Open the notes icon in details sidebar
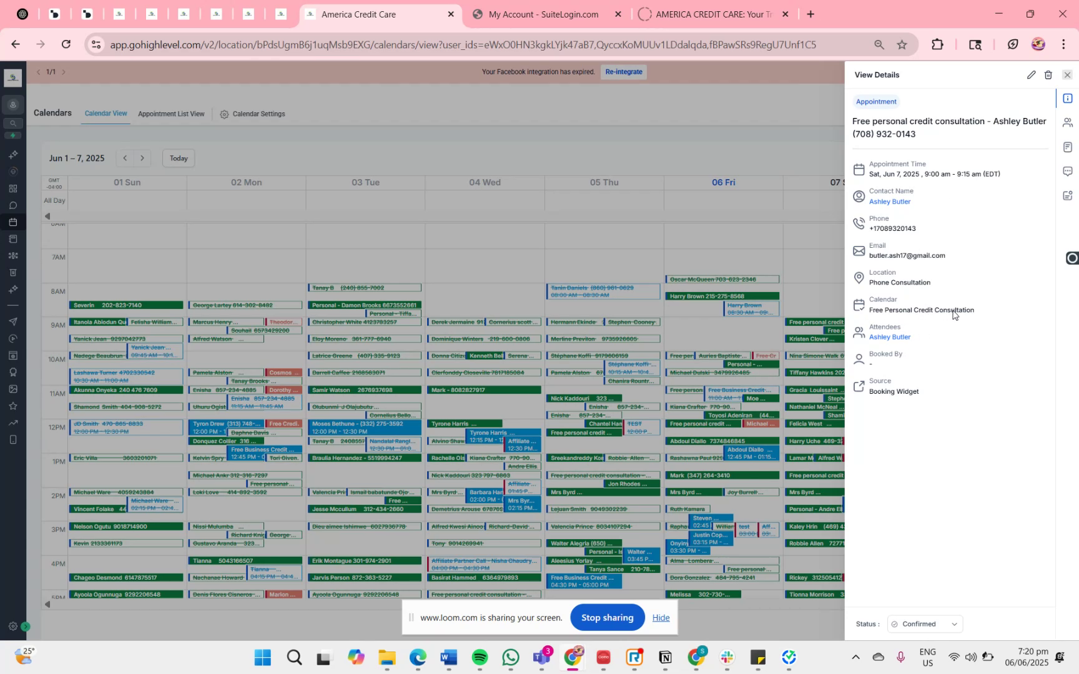 pos(1068,147)
